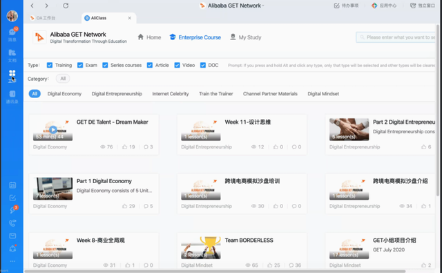
Task: Click the Home house icon
Action: (141, 37)
